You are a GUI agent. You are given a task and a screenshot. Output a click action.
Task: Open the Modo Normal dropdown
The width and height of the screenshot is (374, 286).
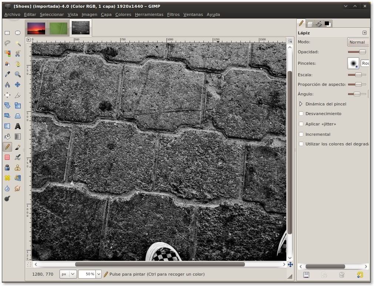click(x=358, y=42)
